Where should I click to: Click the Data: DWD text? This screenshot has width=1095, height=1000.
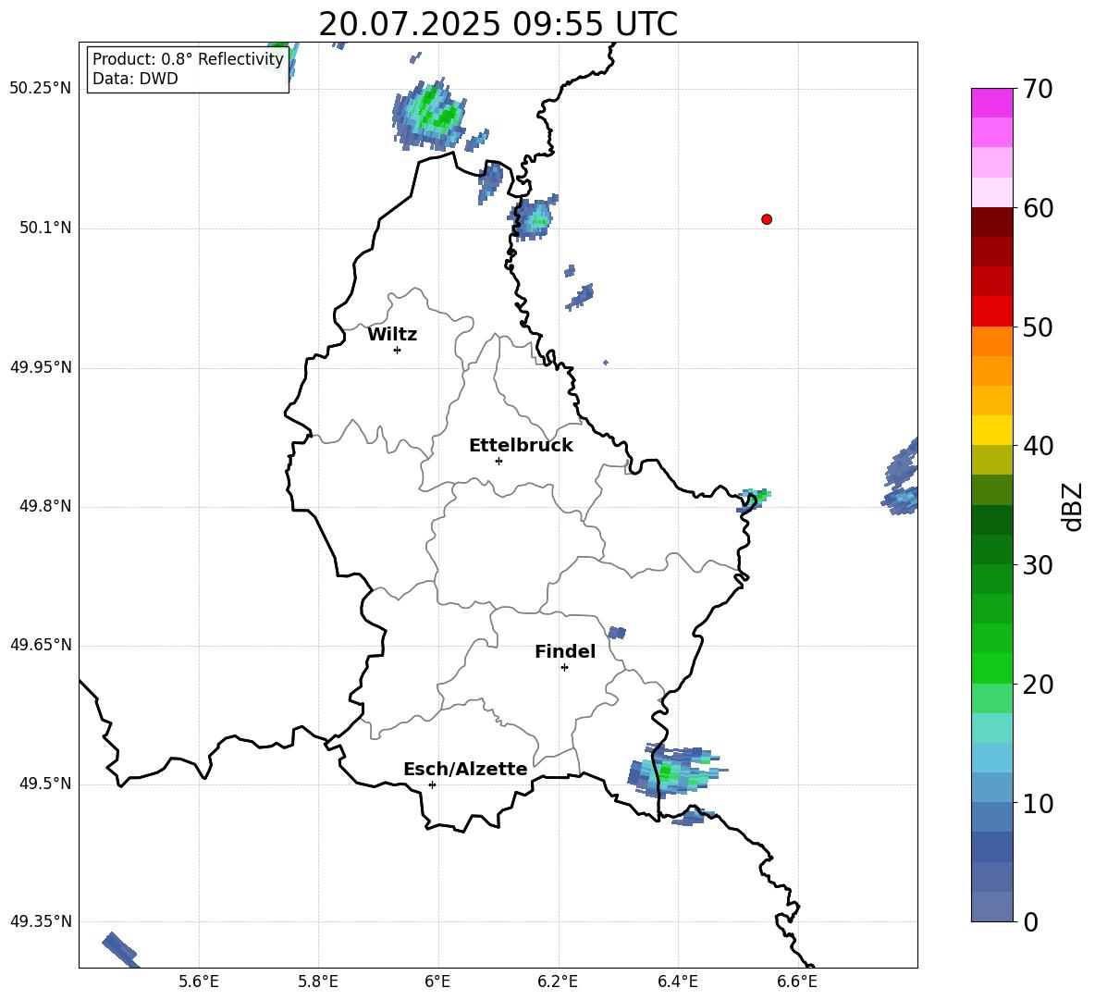tap(135, 79)
